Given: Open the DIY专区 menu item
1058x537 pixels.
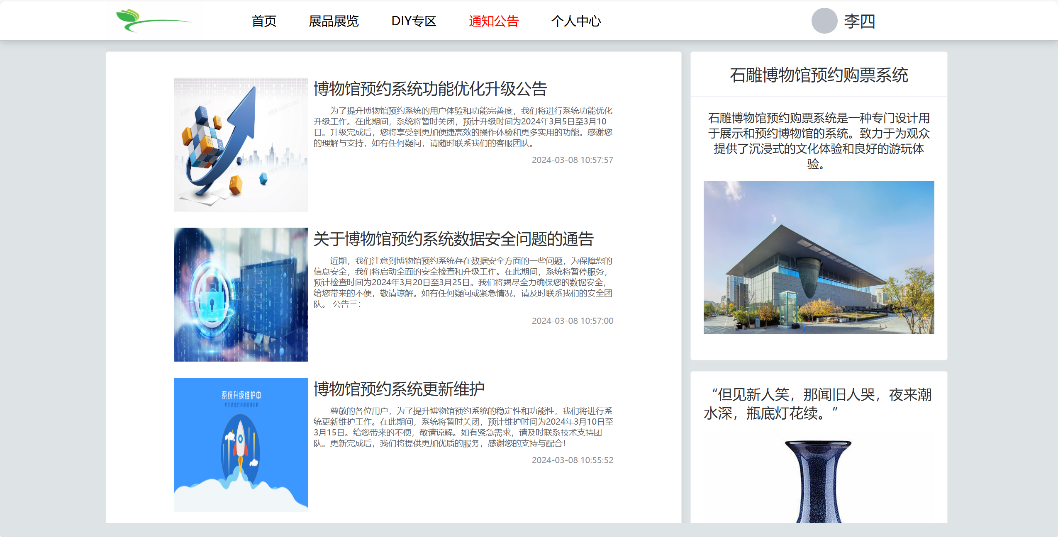Looking at the screenshot, I should pos(414,21).
